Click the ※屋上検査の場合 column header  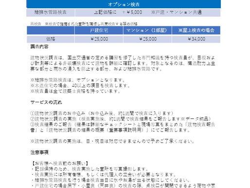[x=196, y=30]
